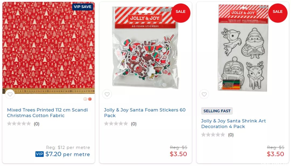The image size is (291, 166).
Task: Open Jolly & Joy Santa Foam Stickers link
Action: (145, 113)
